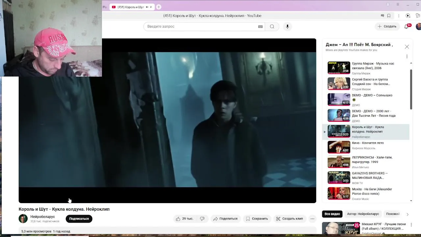Select the Король и Шут browser tab
This screenshot has width=421, height=237.
point(130,7)
